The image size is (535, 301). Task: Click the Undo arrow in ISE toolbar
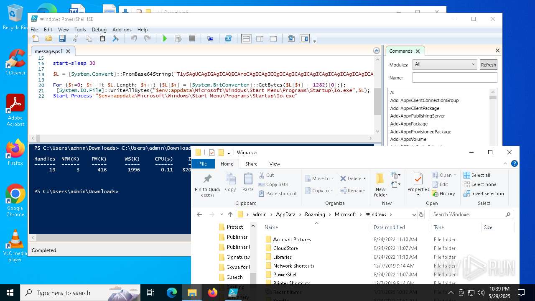(x=134, y=38)
